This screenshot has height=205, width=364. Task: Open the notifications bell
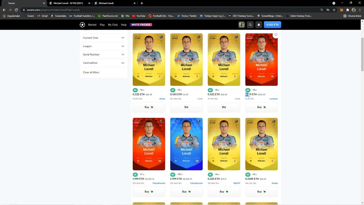[259, 25]
